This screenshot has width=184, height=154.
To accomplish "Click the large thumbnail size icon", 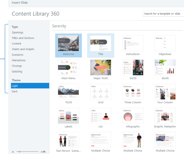I will (x=43, y=152).
